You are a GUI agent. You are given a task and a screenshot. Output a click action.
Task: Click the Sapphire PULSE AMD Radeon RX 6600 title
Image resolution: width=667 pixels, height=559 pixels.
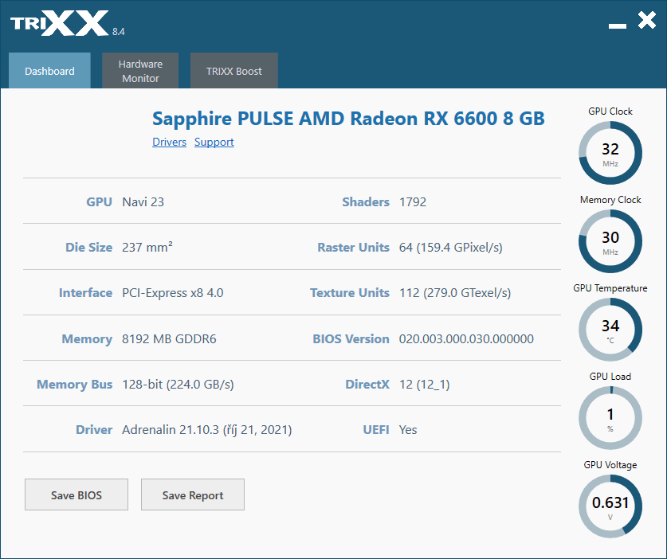(x=348, y=118)
